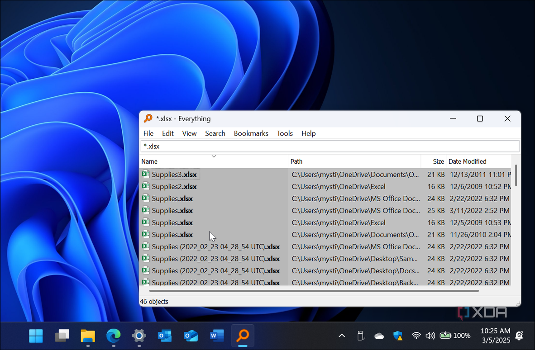
Task: Open the View menu
Action: point(189,133)
